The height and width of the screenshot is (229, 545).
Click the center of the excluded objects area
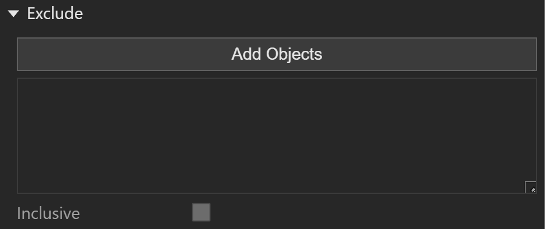[x=277, y=136]
